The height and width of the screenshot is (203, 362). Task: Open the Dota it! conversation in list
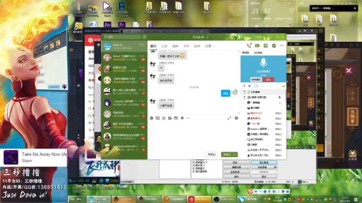click(124, 46)
